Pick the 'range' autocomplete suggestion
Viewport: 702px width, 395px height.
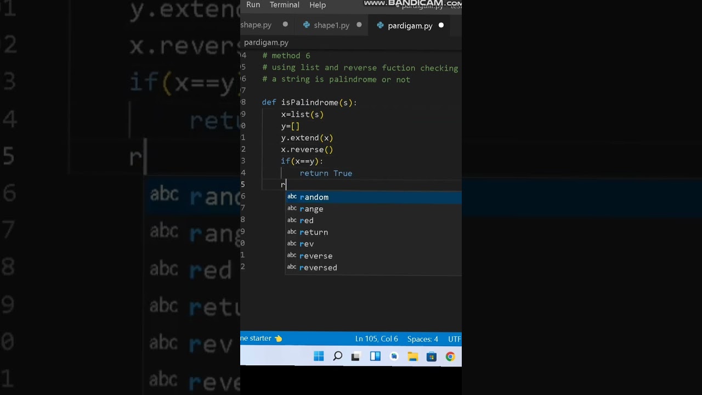pyautogui.click(x=374, y=209)
